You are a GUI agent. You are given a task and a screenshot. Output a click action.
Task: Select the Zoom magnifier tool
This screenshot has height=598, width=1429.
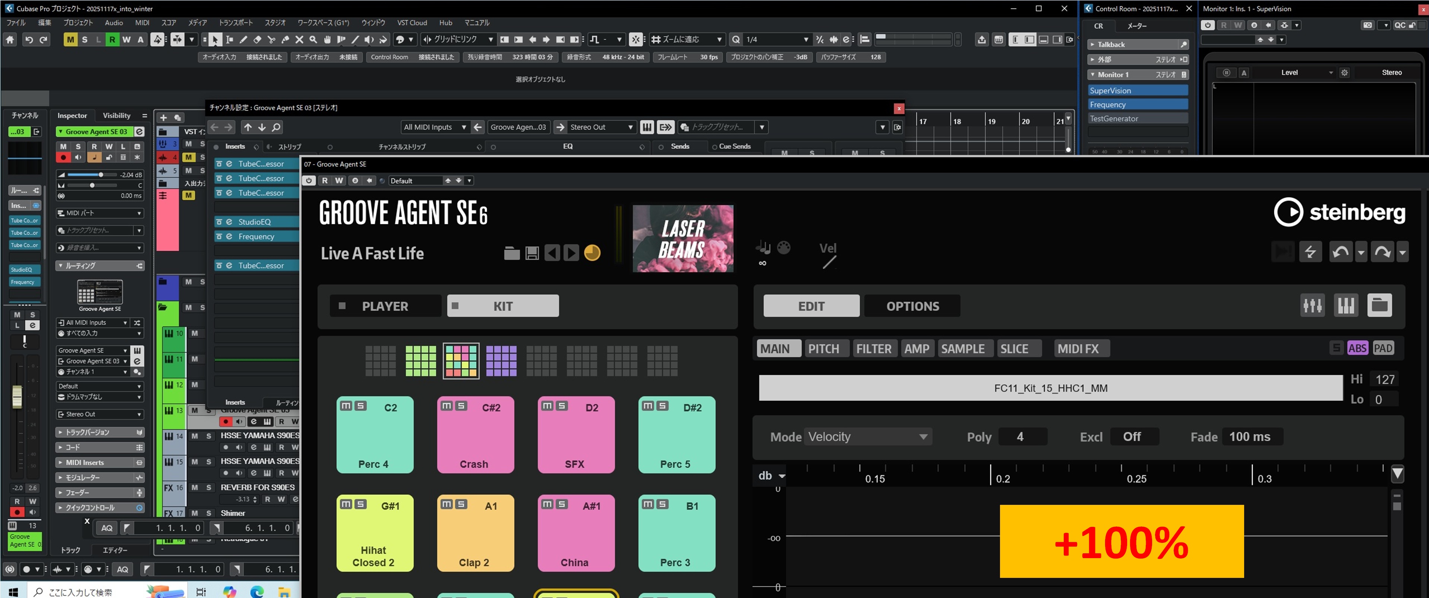pos(313,39)
